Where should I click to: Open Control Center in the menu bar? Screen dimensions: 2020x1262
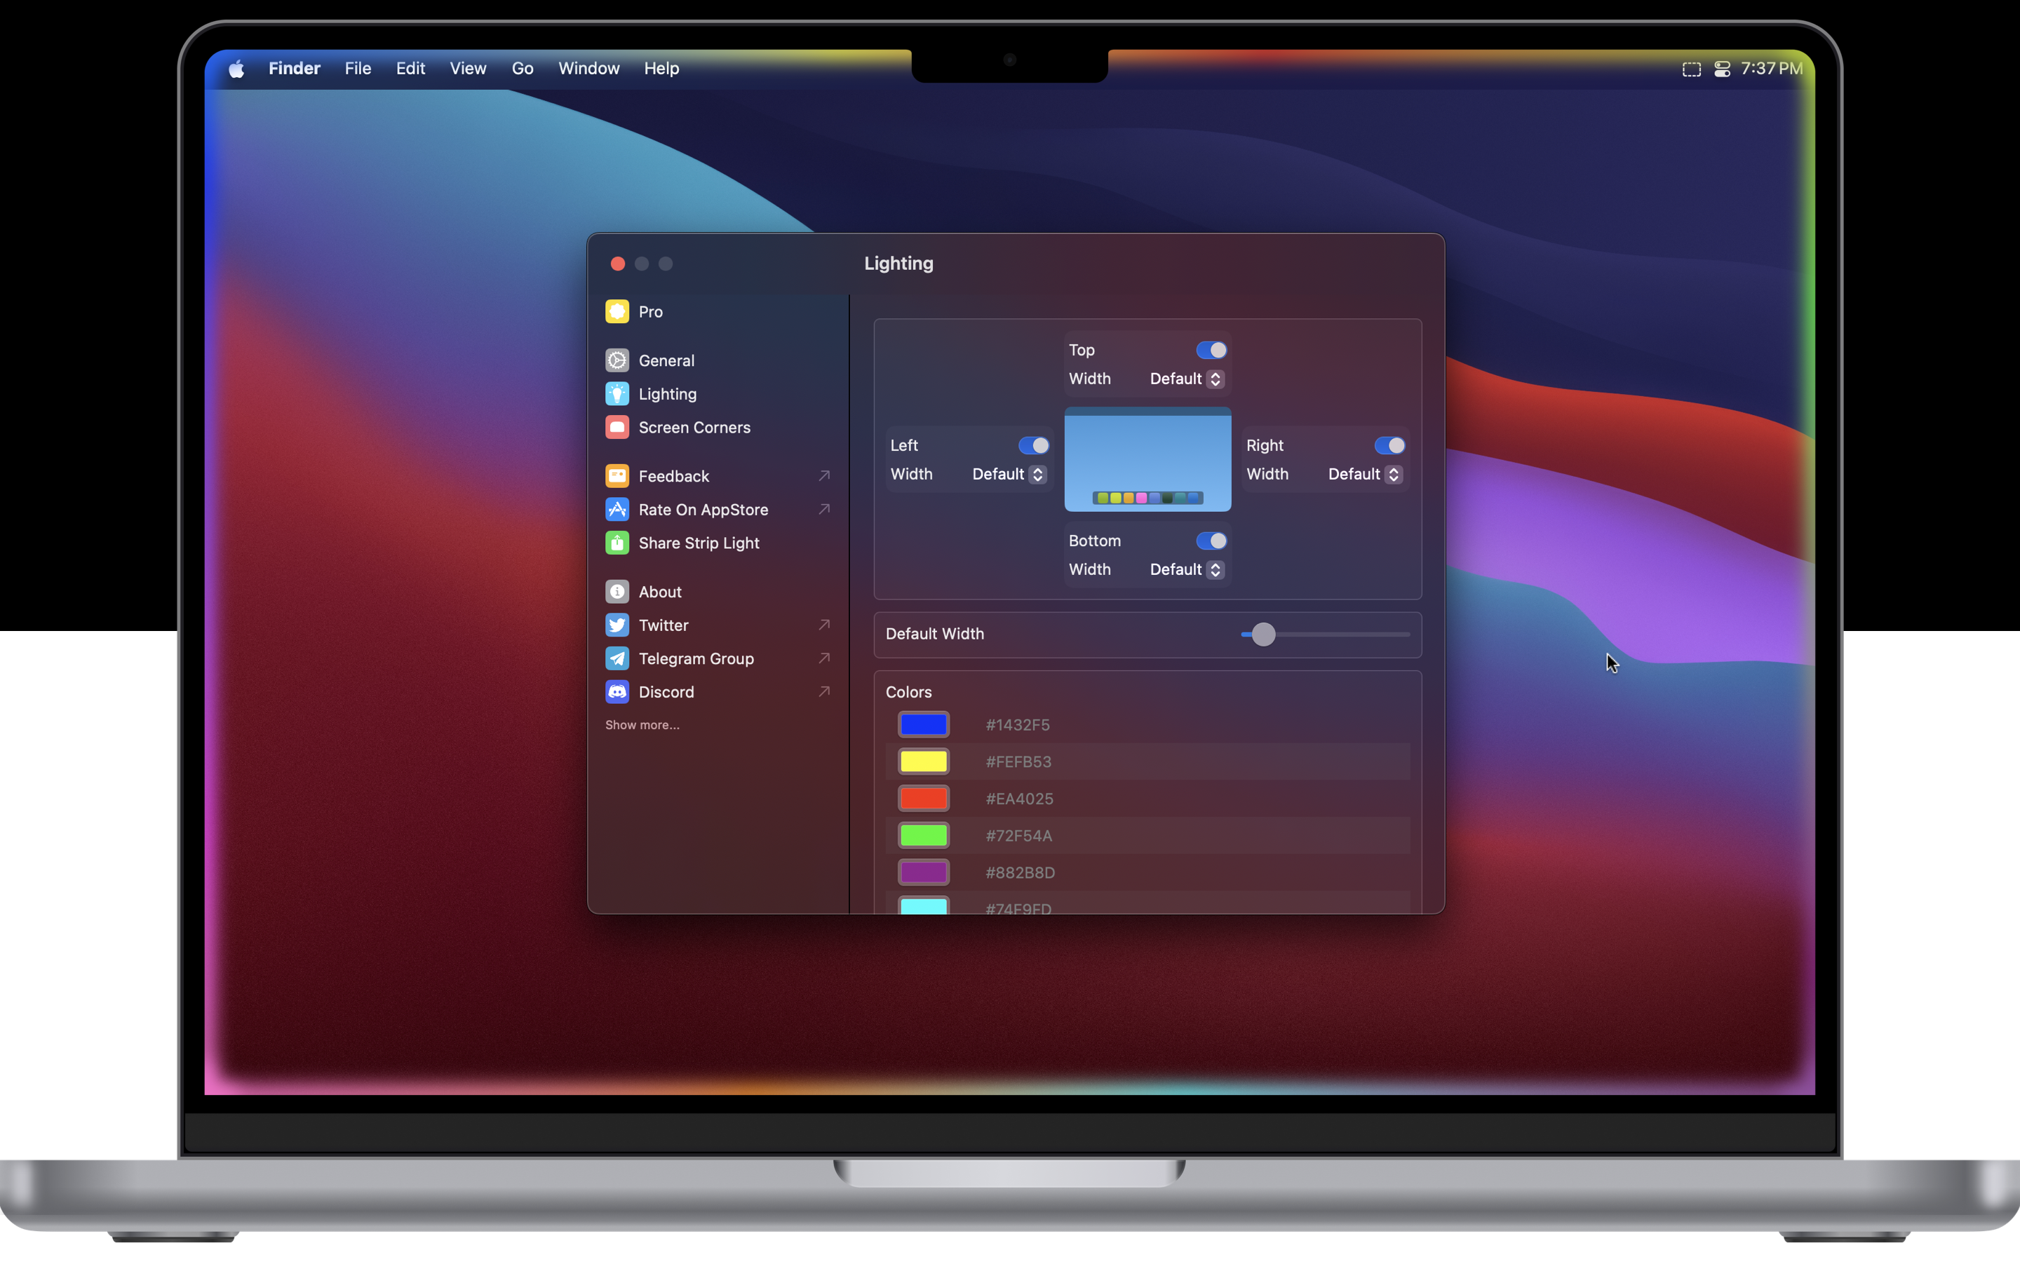click(1722, 69)
